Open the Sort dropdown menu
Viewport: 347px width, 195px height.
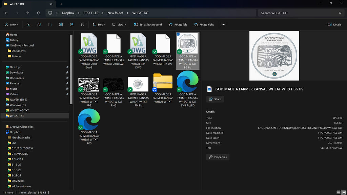[x=99, y=24]
